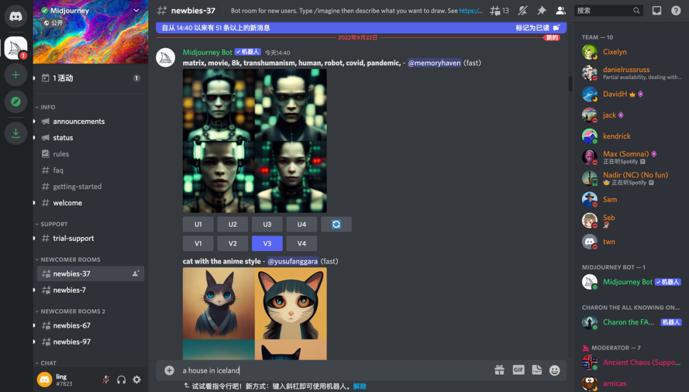Click the attachment plus icon in message box
Viewport: 689px width, 392px height.
point(169,370)
